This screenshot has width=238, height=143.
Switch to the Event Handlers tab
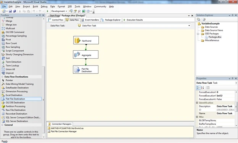(x=90, y=20)
